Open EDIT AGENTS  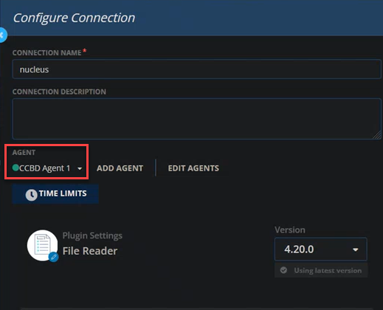pyautogui.click(x=193, y=168)
